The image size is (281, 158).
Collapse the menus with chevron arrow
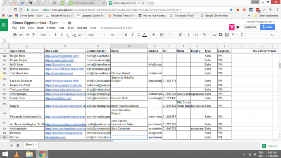(271, 35)
